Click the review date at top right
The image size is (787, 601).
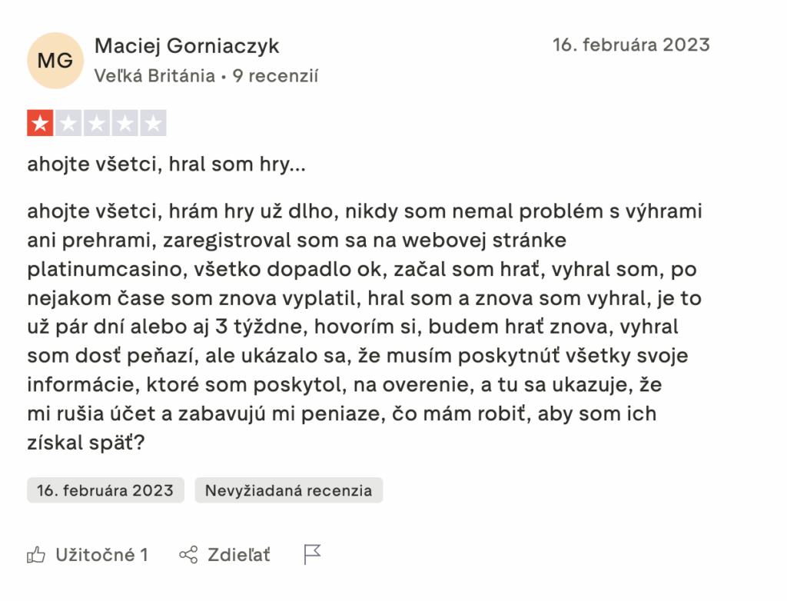[631, 45]
